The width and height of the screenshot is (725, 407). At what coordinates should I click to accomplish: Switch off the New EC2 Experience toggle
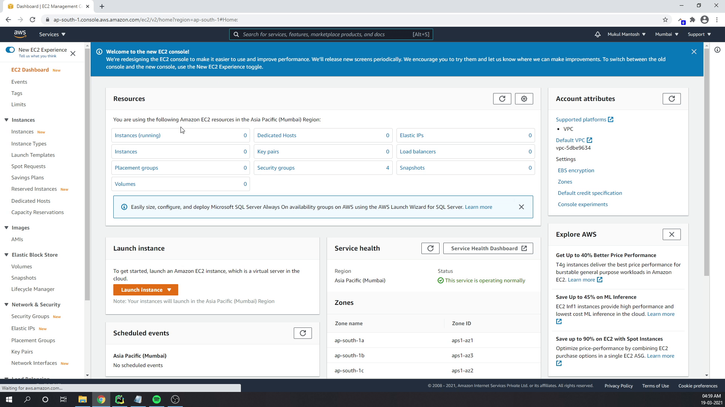[x=10, y=49]
